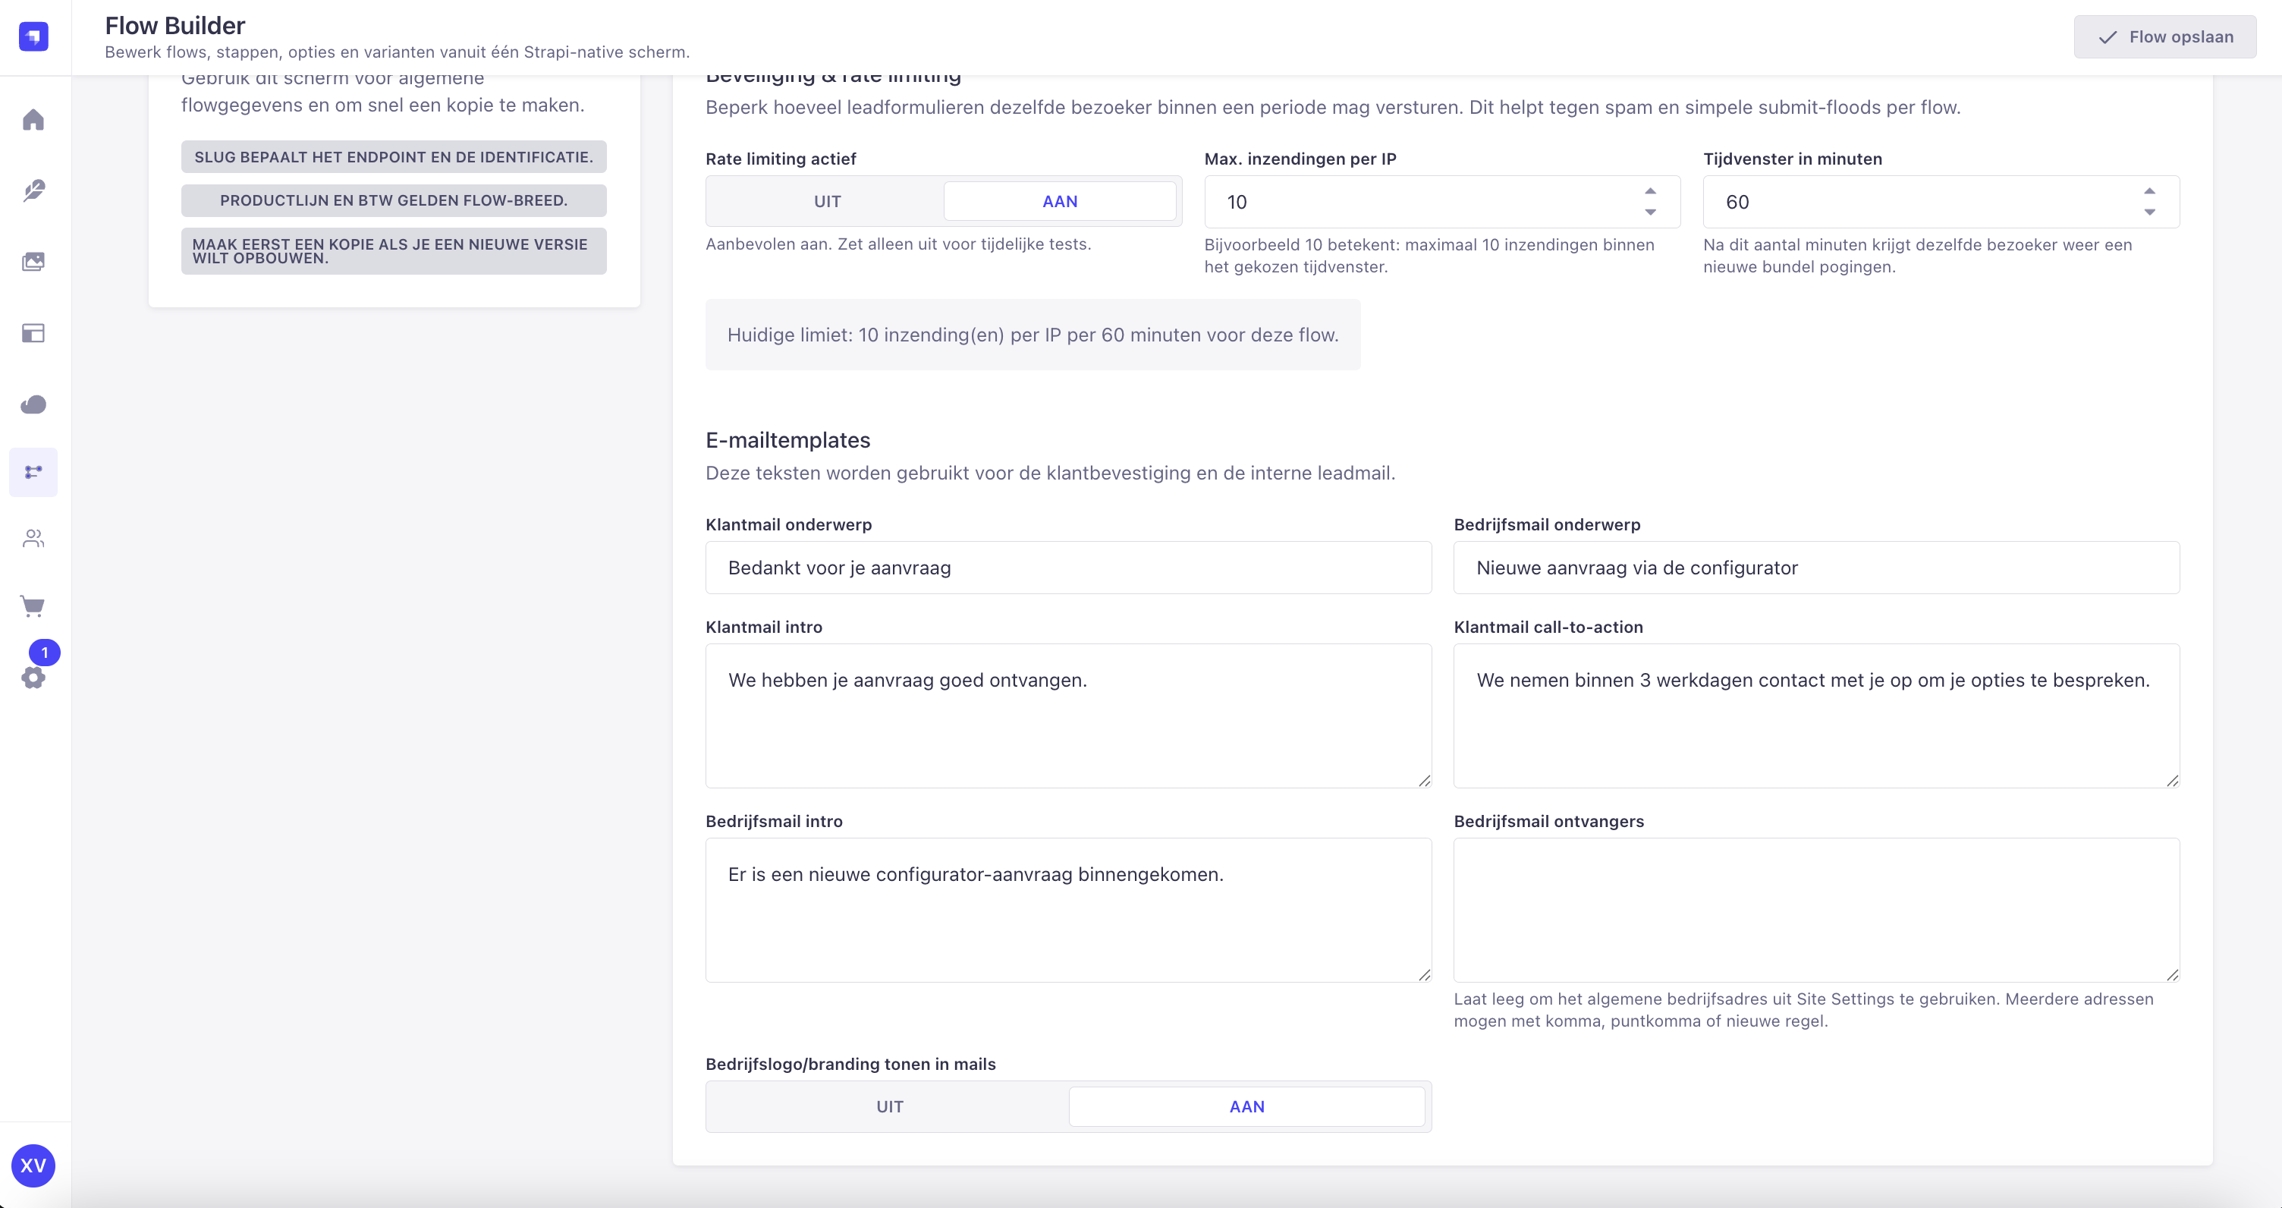The image size is (2282, 1208).
Task: Click the 'Slug bepaalt het endpoint' tag
Action: [393, 157]
